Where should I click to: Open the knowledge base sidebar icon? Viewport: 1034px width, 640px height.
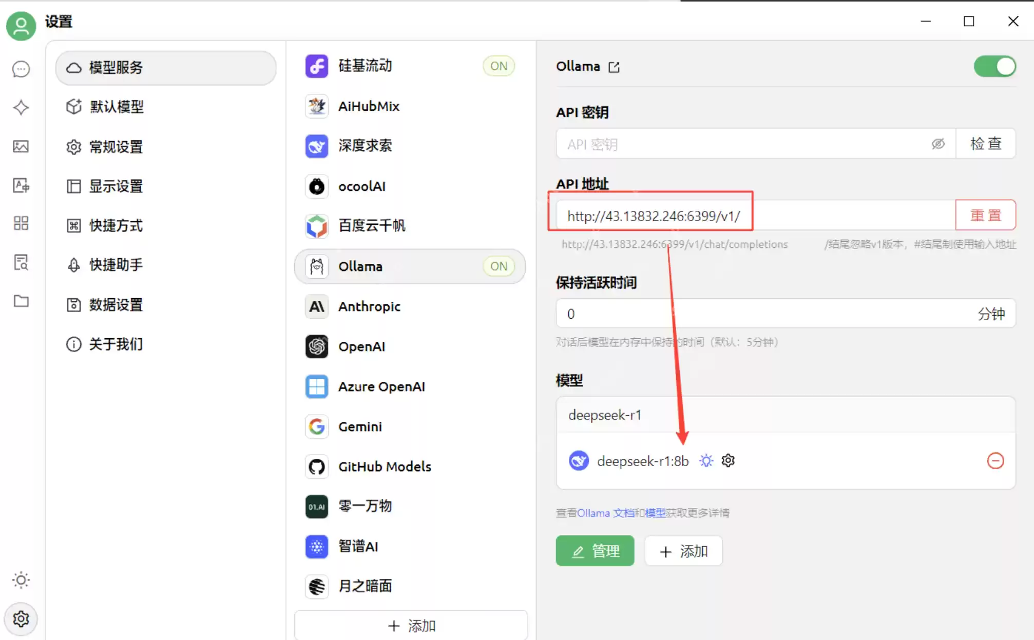pos(21,262)
